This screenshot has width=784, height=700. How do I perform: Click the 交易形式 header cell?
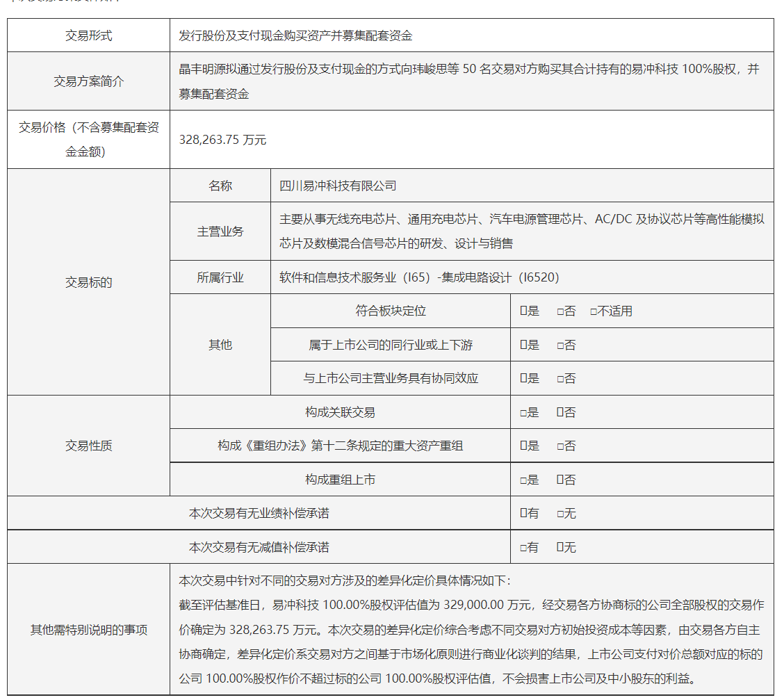(x=88, y=35)
